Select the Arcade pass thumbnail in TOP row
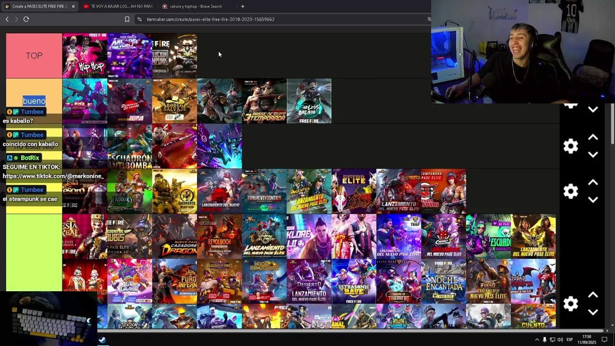Screen dimensions: 615x346 130,56
